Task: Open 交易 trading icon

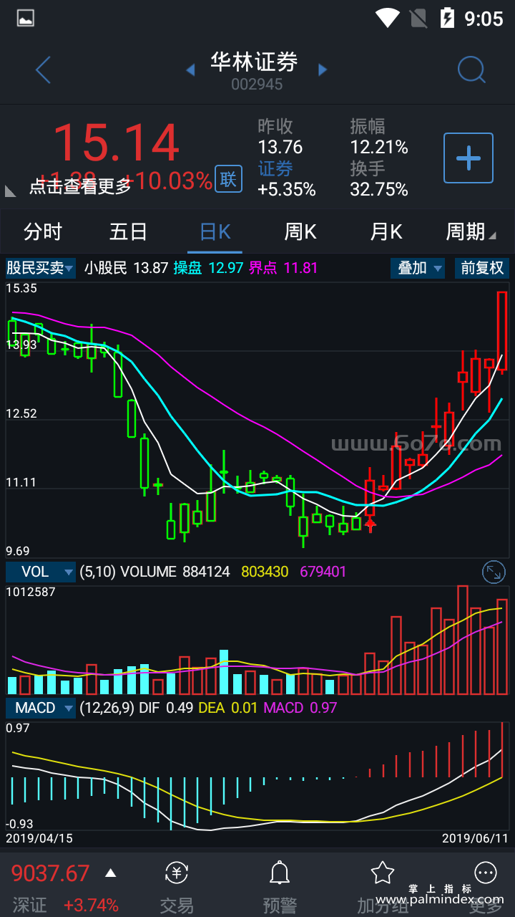Action: pyautogui.click(x=177, y=873)
